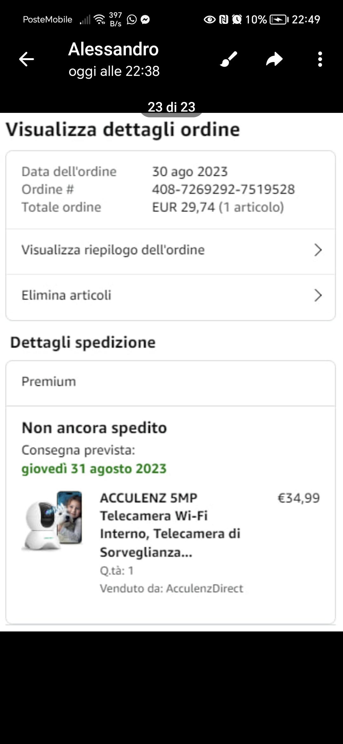Tap the Alessandro contact name header
The width and height of the screenshot is (343, 744).
pos(113,49)
